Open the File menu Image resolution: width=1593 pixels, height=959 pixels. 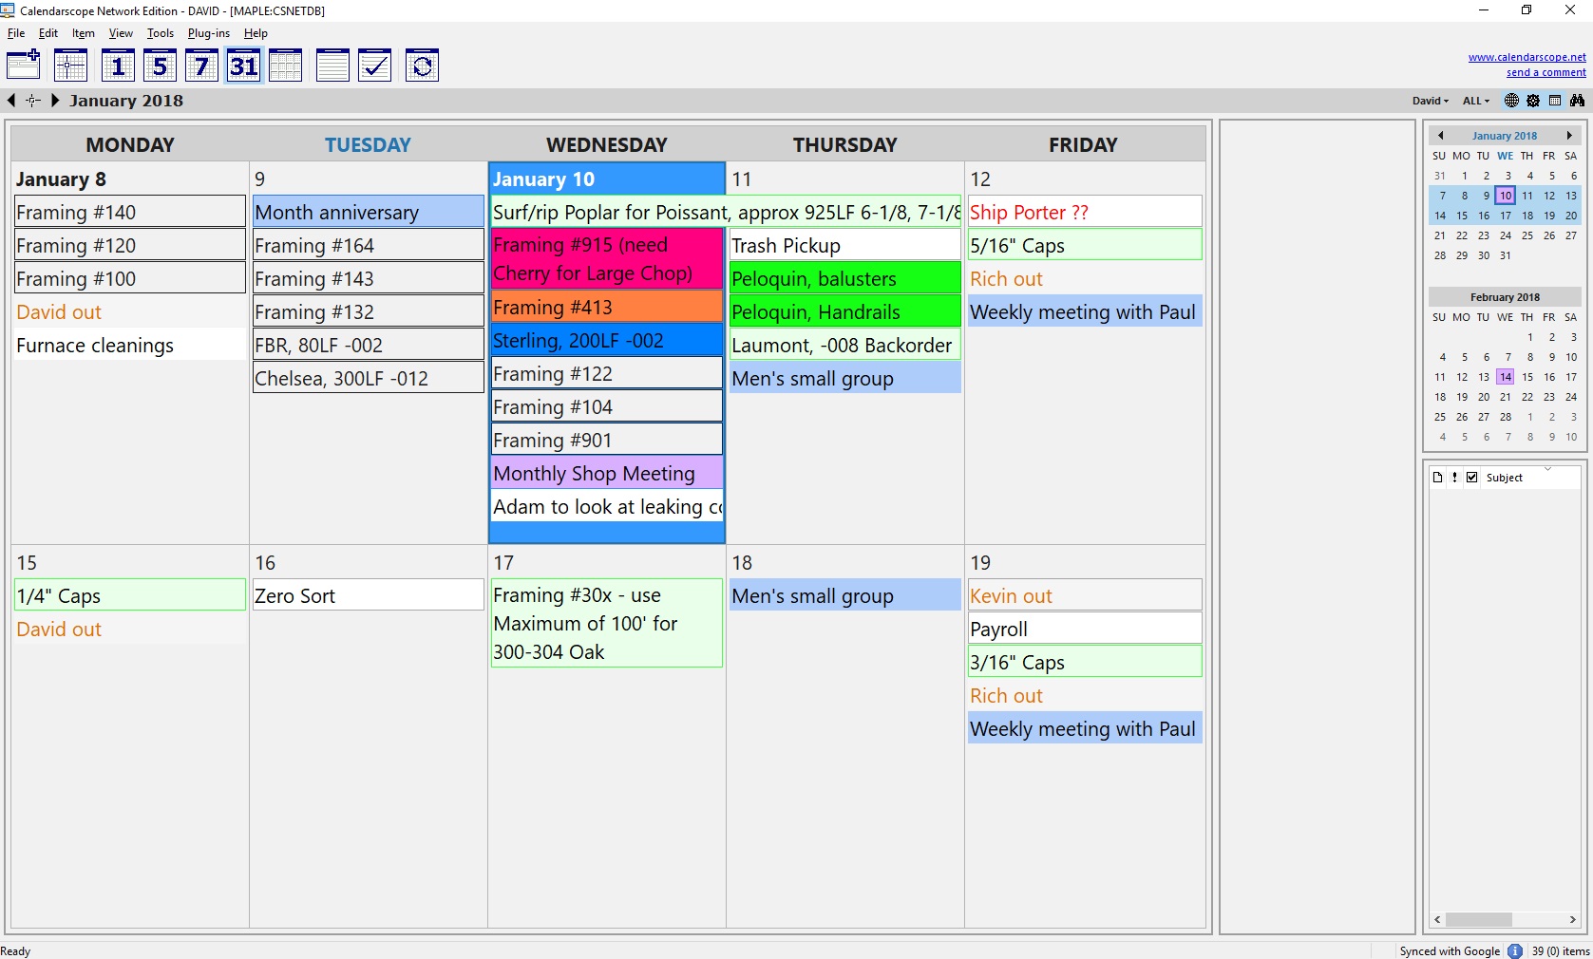pos(16,33)
